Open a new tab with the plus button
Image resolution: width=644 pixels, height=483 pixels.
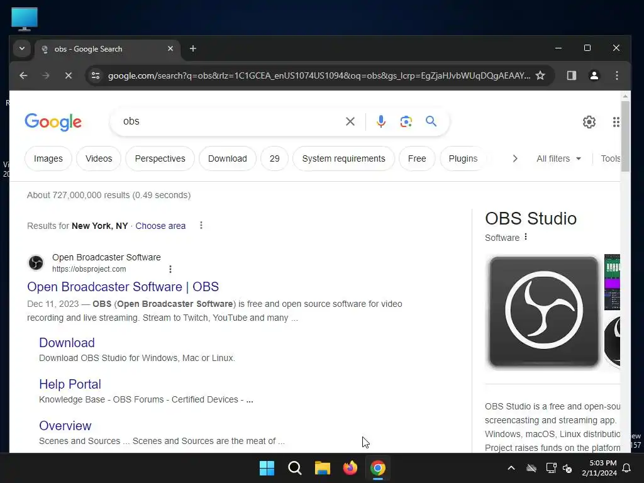(192, 49)
